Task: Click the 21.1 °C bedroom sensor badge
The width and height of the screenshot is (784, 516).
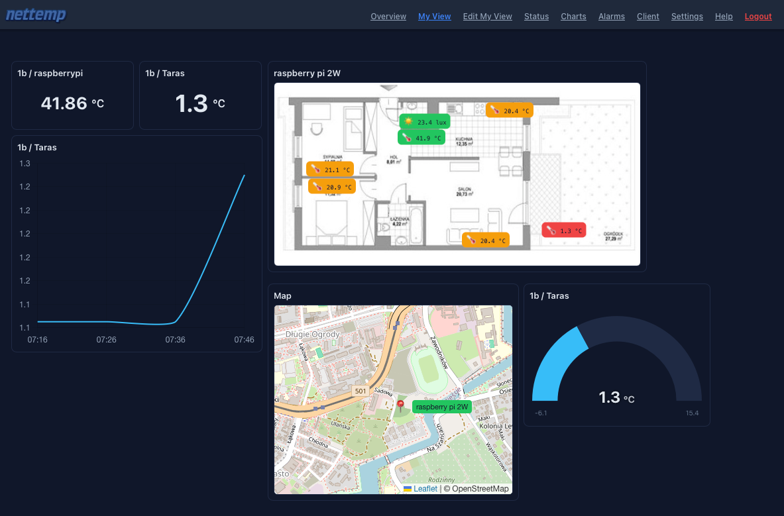Action: pos(330,170)
